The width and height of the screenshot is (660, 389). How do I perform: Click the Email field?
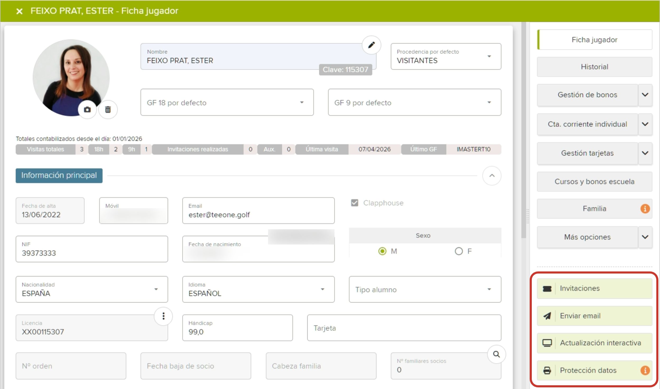(258, 211)
